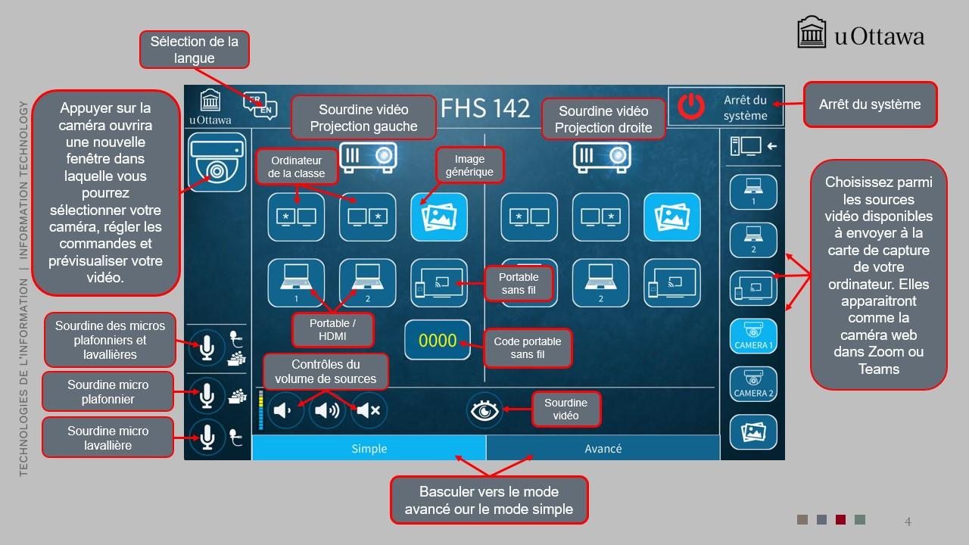This screenshot has height=545, width=969.
Task: Select laptop HDMI 2 for right projection
Action: 600,283
